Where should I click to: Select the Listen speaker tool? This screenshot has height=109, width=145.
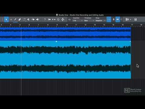[x=37, y=19]
